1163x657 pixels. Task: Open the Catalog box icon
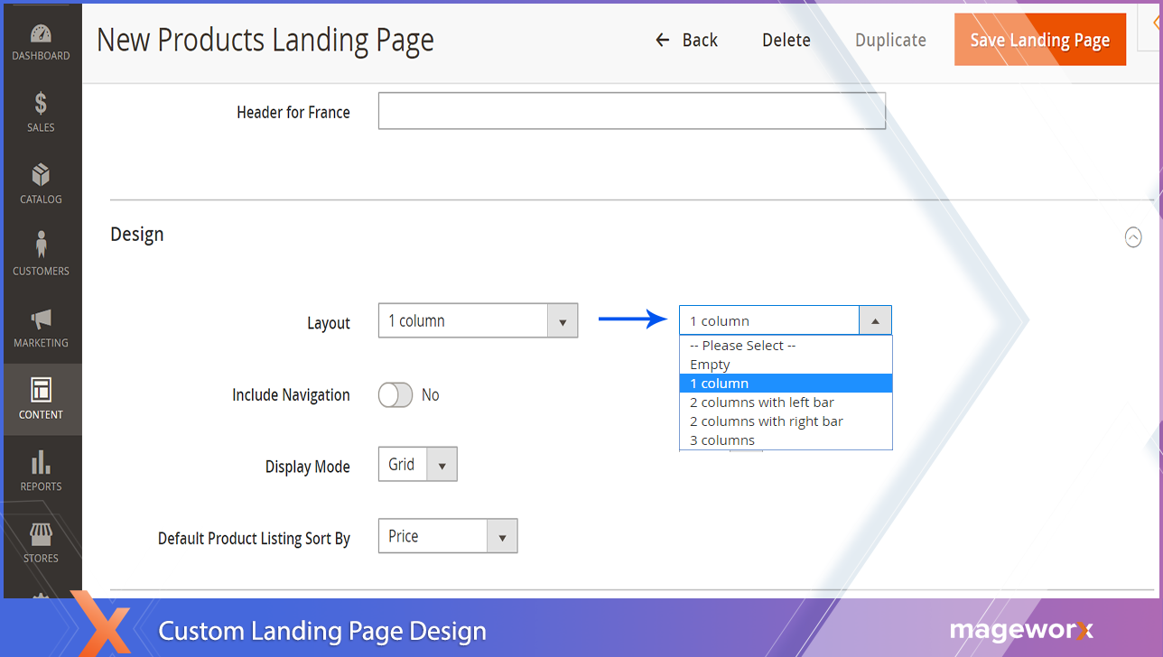click(41, 175)
